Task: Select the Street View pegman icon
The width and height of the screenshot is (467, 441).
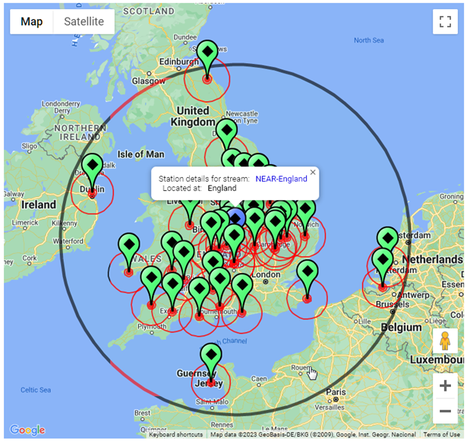Action: (x=445, y=341)
